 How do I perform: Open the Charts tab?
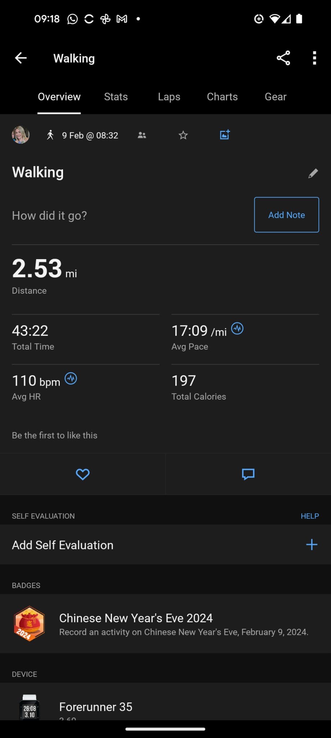pos(222,97)
